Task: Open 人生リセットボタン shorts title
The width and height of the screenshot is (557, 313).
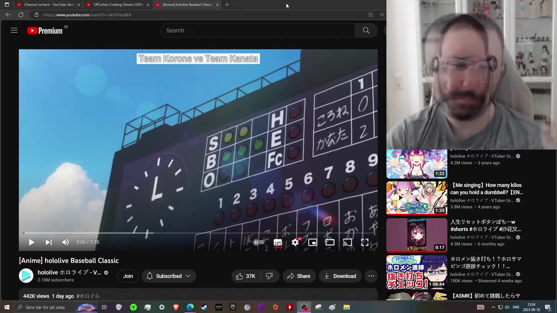Action: point(485,226)
